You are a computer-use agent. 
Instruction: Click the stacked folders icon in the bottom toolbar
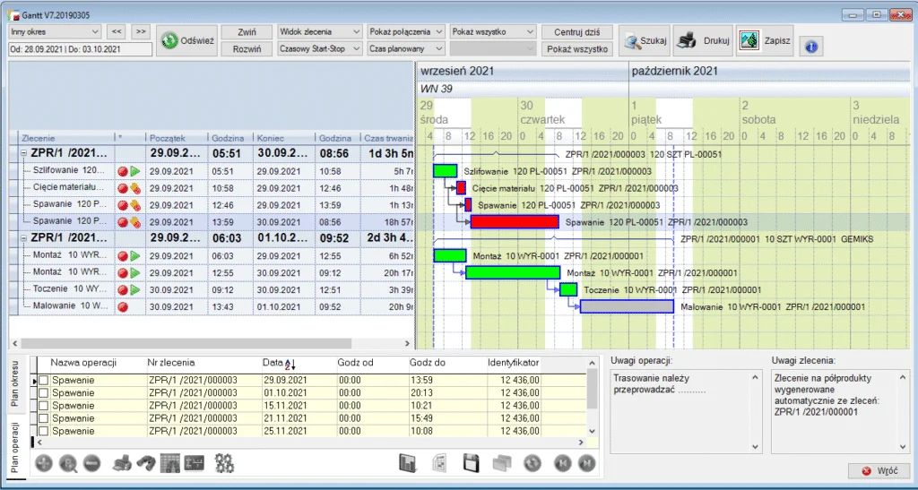point(502,463)
